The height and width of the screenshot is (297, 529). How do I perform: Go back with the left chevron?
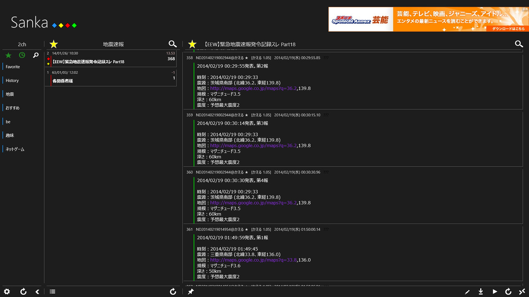(37, 292)
